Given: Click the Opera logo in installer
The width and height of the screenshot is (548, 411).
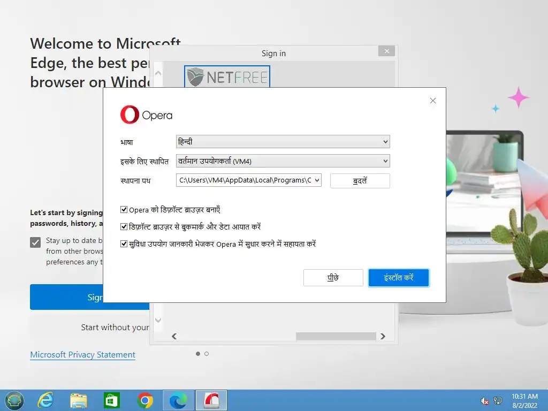Looking at the screenshot, I should coord(147,115).
